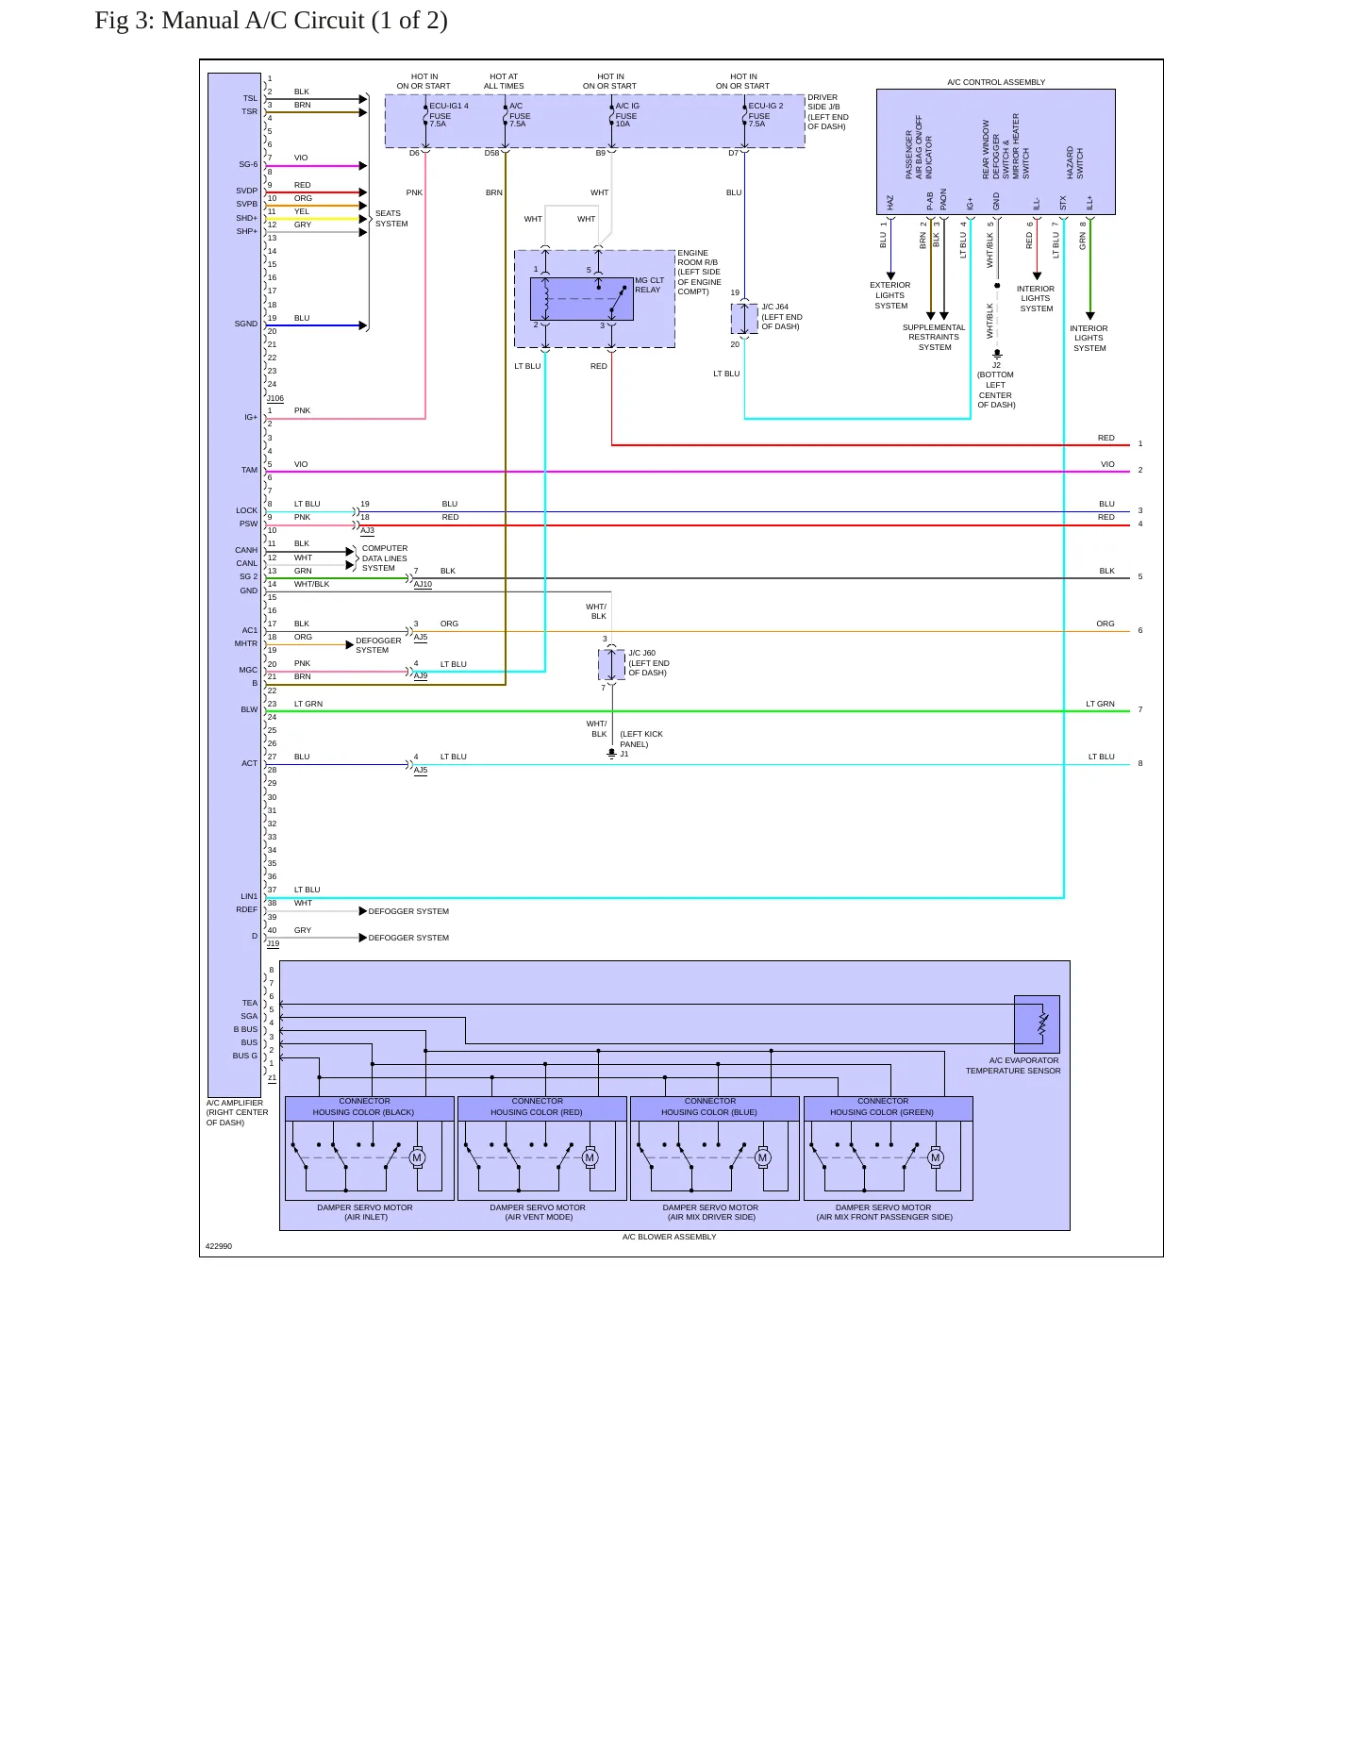1363x1764 pixels.
Task: Click "INTERIOR LIGHTS SYSTEM" below the RED wire
Action: [x=1036, y=299]
